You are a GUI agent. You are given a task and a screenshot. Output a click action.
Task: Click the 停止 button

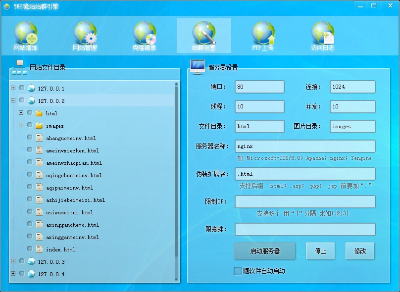click(x=320, y=251)
